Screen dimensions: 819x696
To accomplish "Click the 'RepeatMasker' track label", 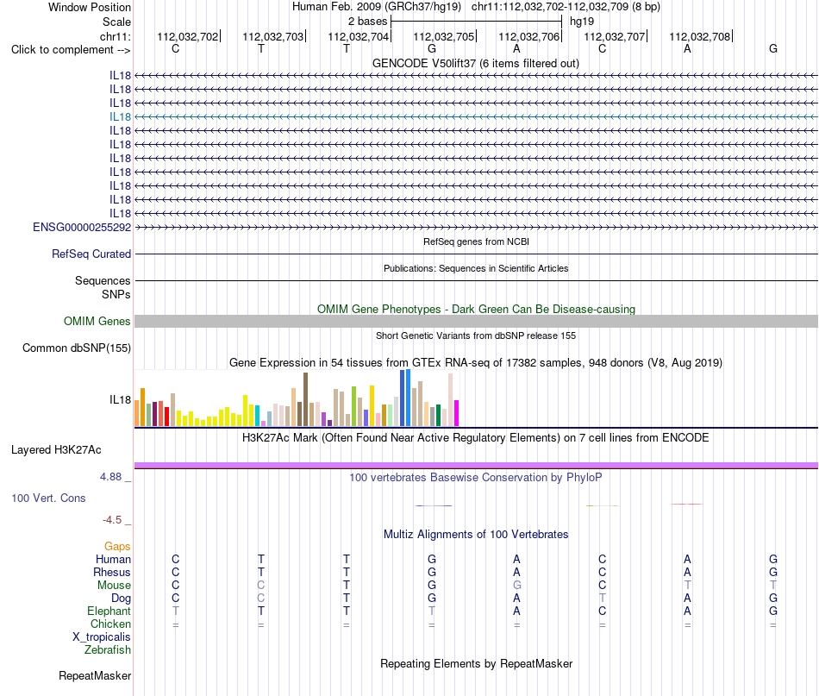I will (95, 675).
